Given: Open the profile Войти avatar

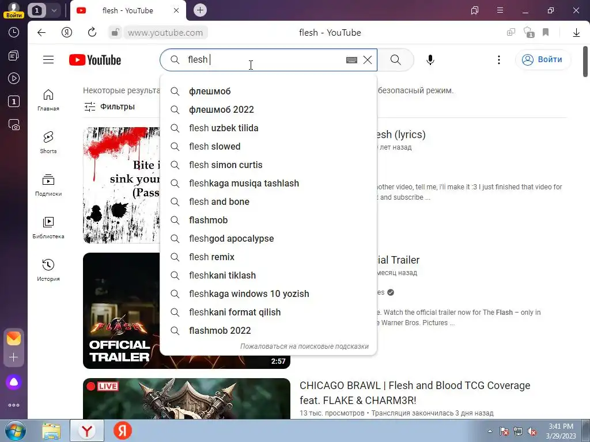Looking at the screenshot, I should tap(14, 10).
